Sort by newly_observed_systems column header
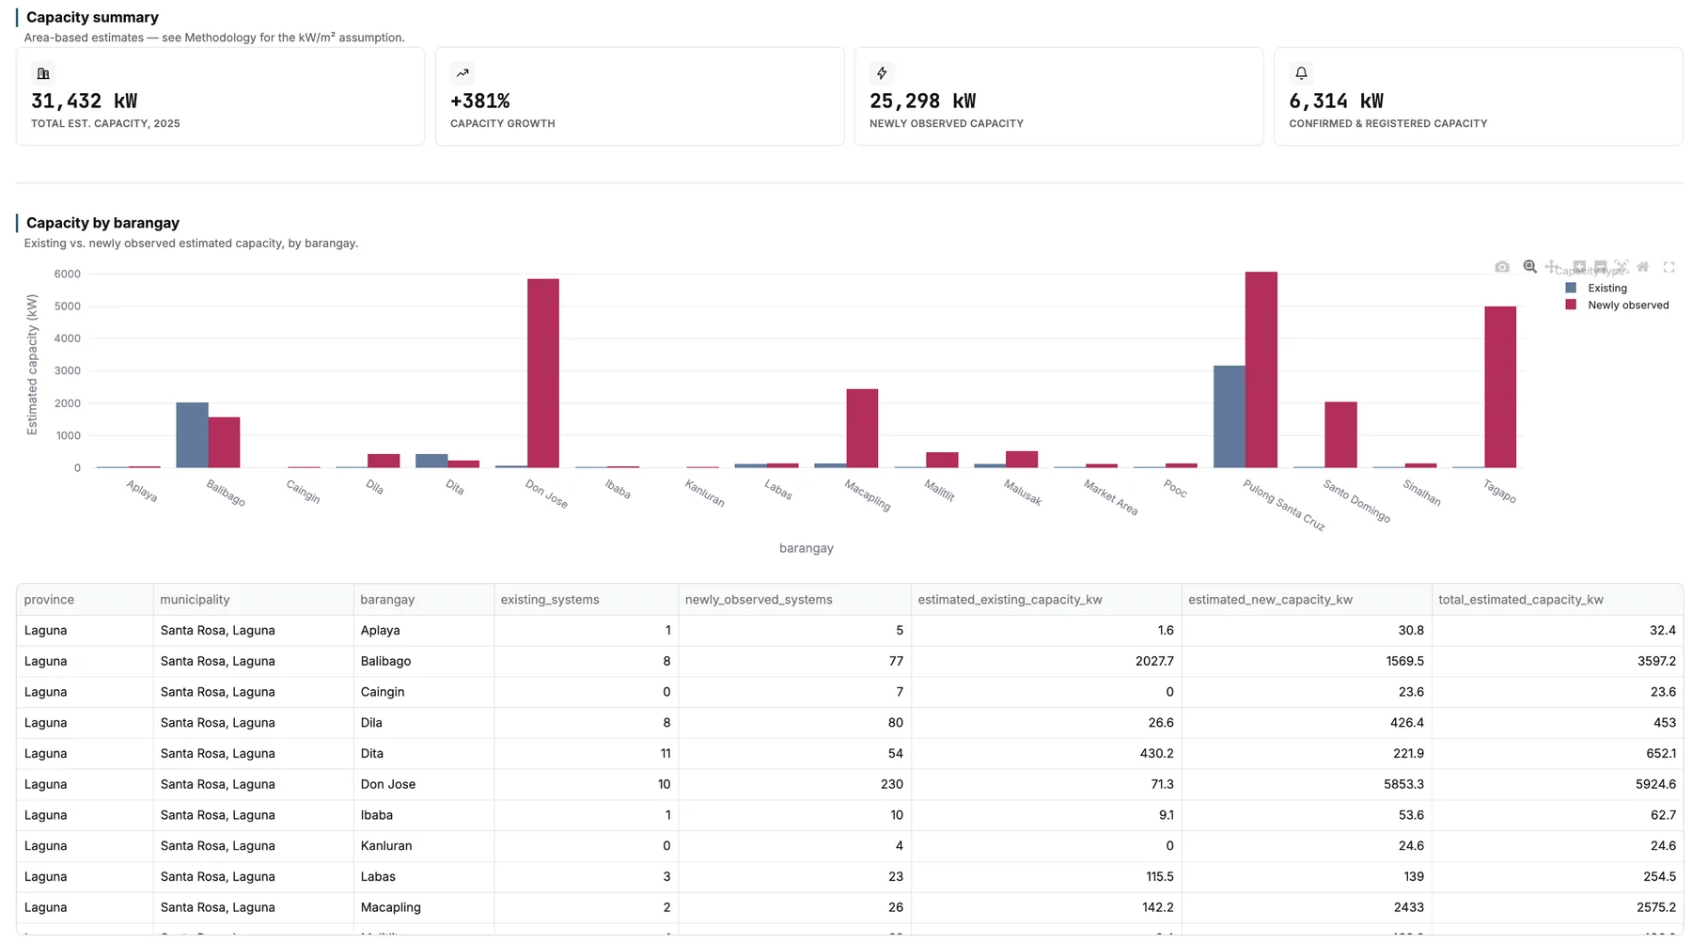The height and width of the screenshot is (942, 1692). [x=794, y=600]
